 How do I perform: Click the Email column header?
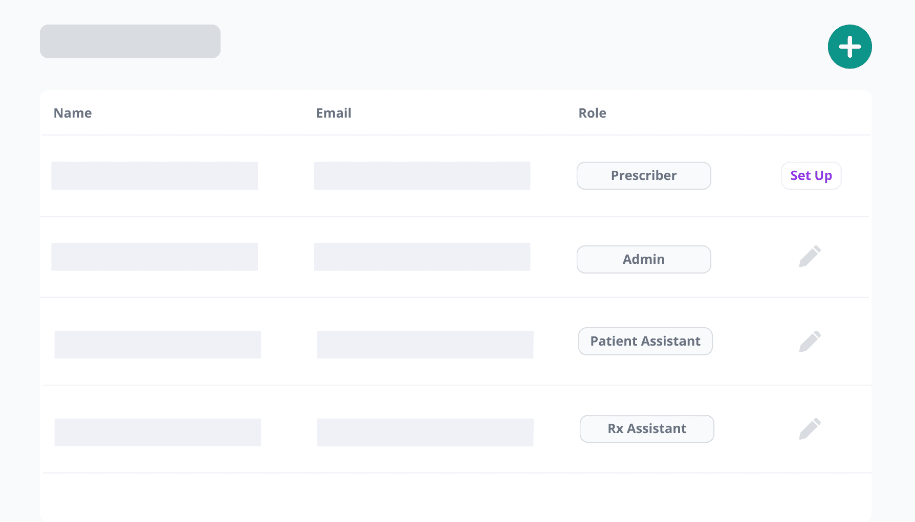pyautogui.click(x=333, y=113)
